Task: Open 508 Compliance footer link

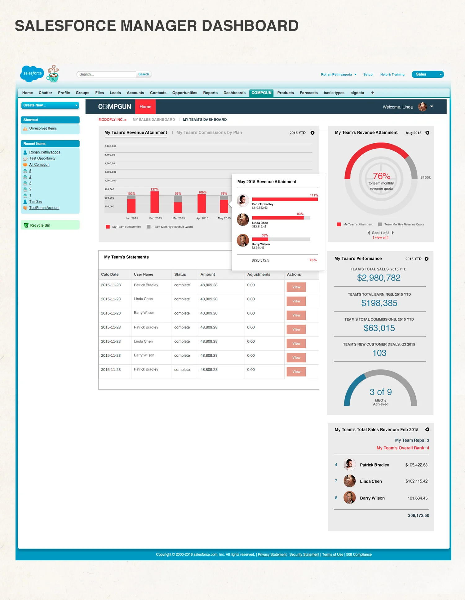Action: point(359,554)
